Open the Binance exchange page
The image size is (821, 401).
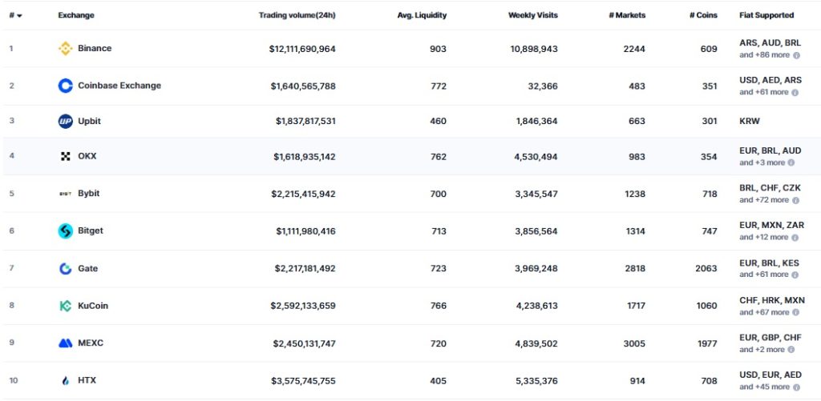(95, 48)
